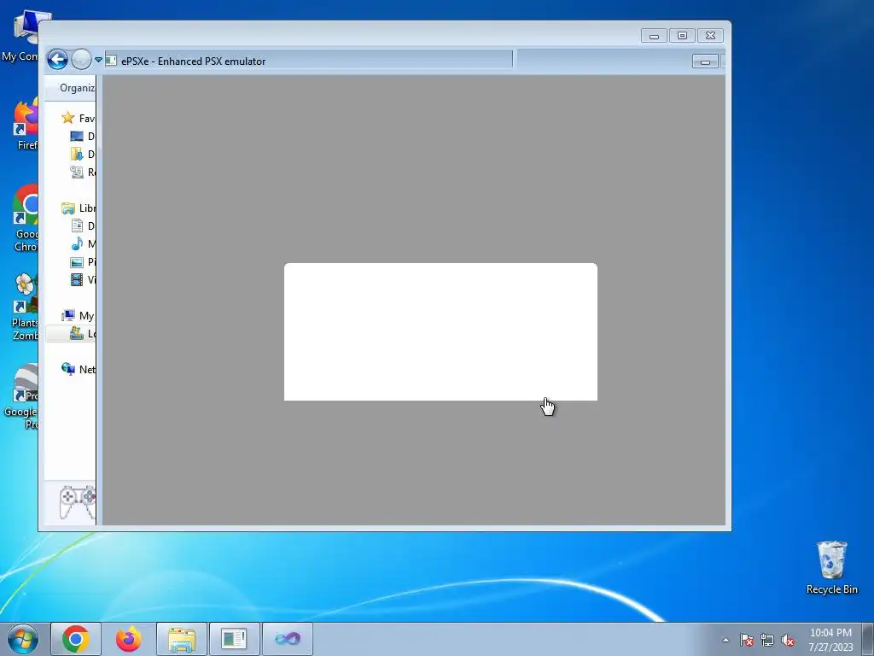Select Pictures library icon
The image size is (874, 656).
tap(77, 261)
